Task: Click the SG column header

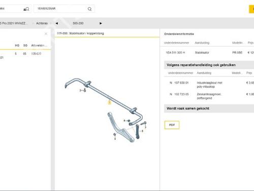Action: point(25,45)
